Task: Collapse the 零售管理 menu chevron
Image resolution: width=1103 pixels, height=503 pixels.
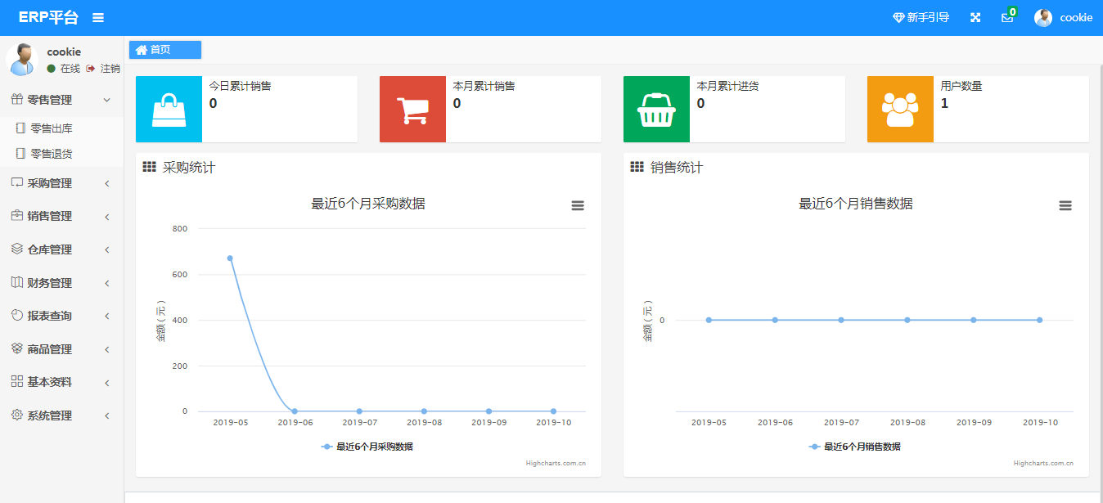Action: click(x=106, y=100)
